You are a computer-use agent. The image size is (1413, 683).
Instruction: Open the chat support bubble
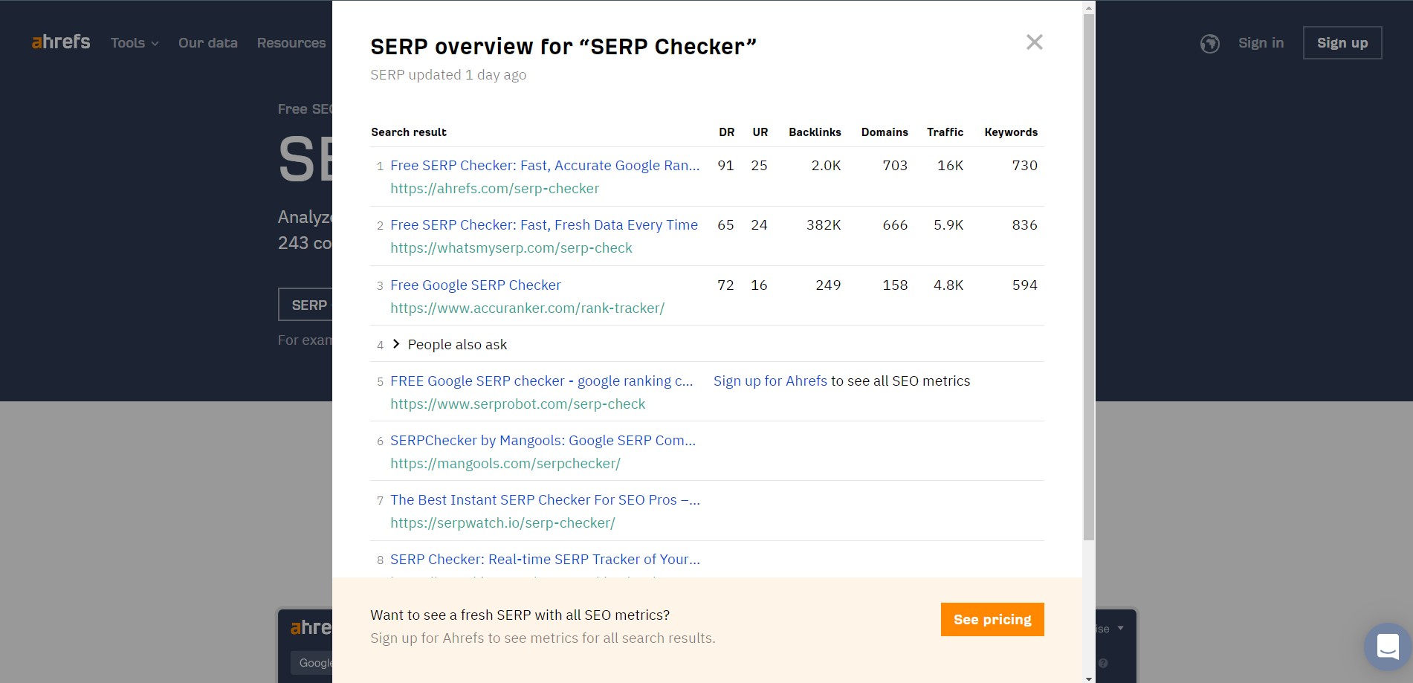[x=1388, y=647]
